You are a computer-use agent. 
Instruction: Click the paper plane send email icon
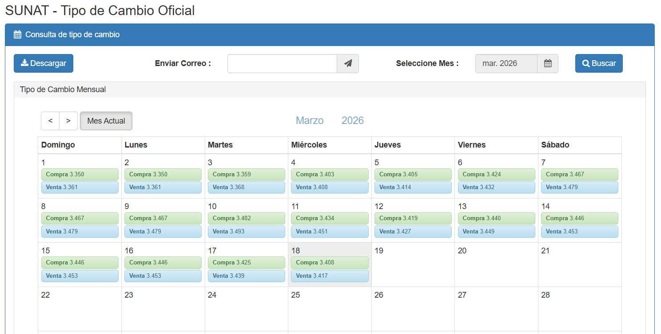click(x=348, y=63)
